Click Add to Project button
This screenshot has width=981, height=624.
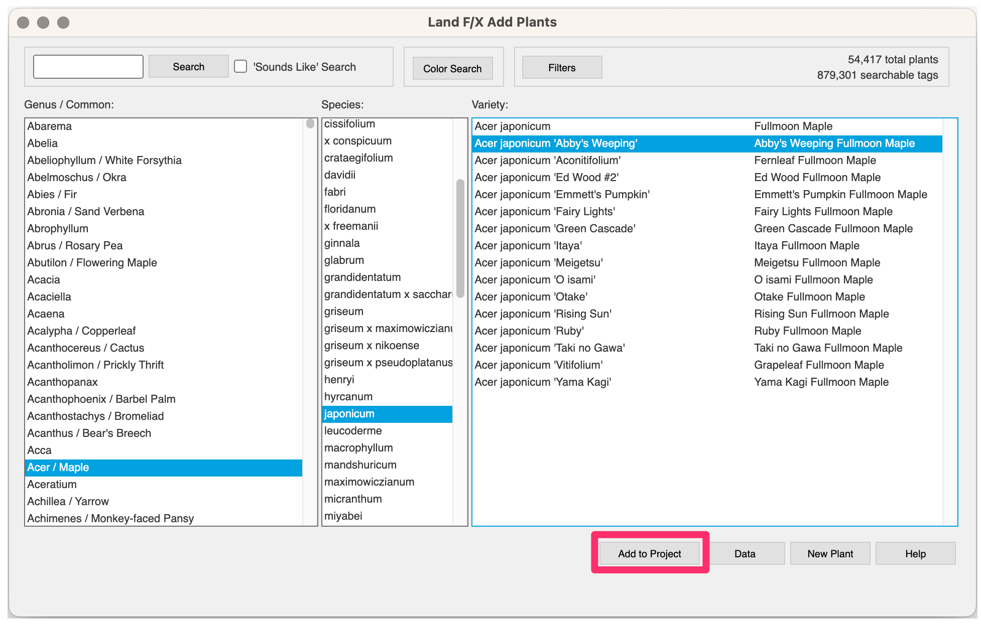click(650, 553)
